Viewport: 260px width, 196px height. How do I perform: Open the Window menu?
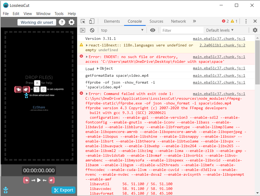pyautogui.click(x=43, y=14)
